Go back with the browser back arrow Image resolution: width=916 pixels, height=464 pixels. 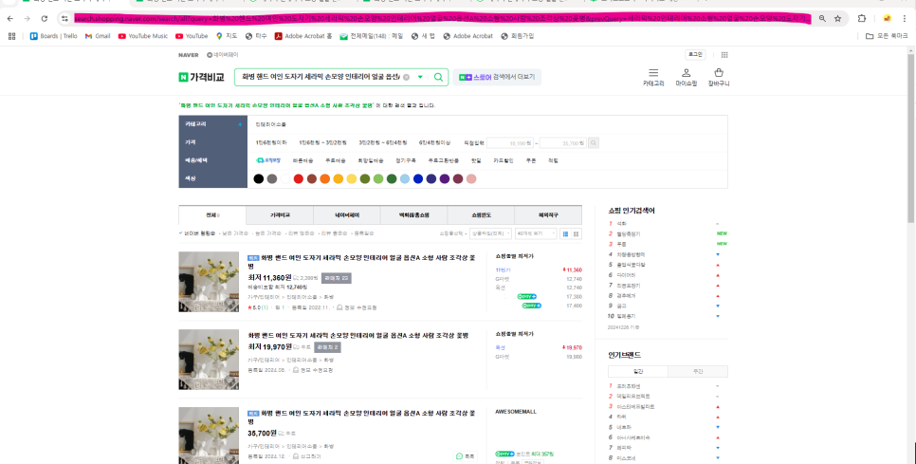click(10, 19)
